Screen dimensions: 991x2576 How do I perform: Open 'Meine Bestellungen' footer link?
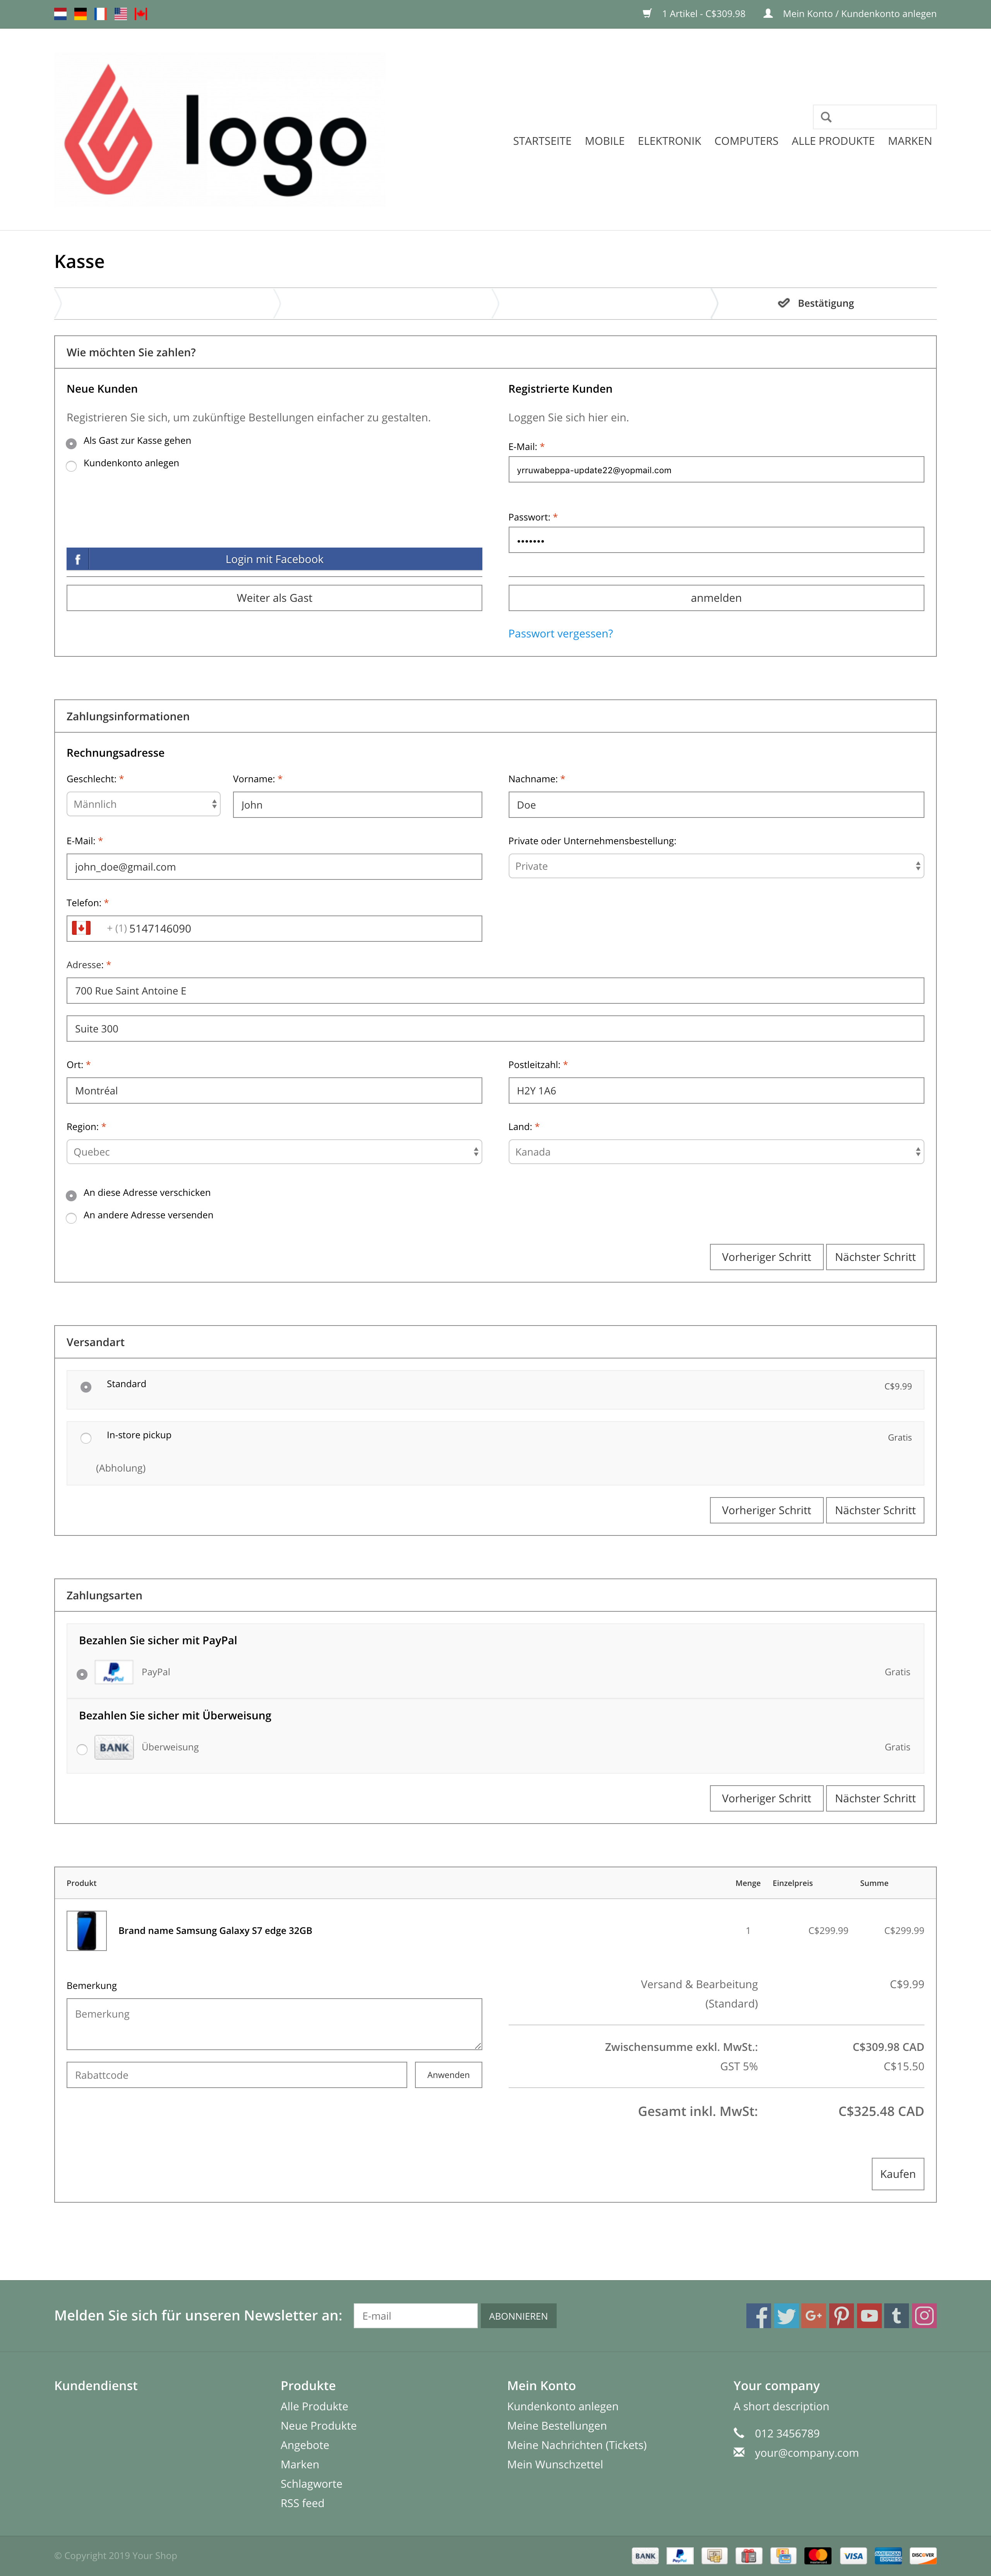(x=557, y=2426)
